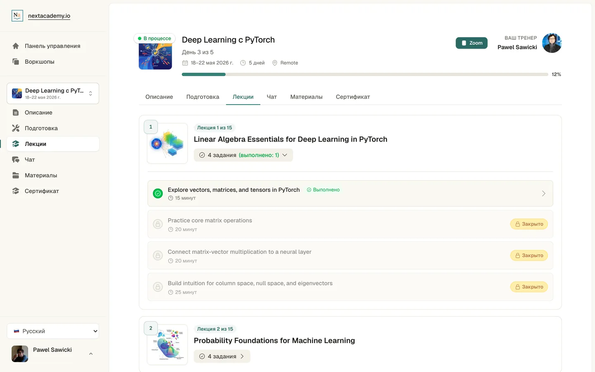Screen dimensions: 595x372
Task: Click the tools icon beside Подготовка
Action: pos(16,128)
